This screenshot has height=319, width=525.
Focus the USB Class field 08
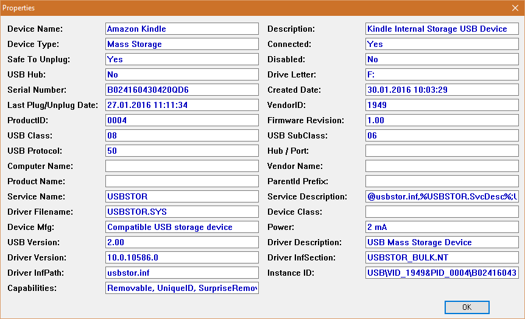[x=182, y=135]
